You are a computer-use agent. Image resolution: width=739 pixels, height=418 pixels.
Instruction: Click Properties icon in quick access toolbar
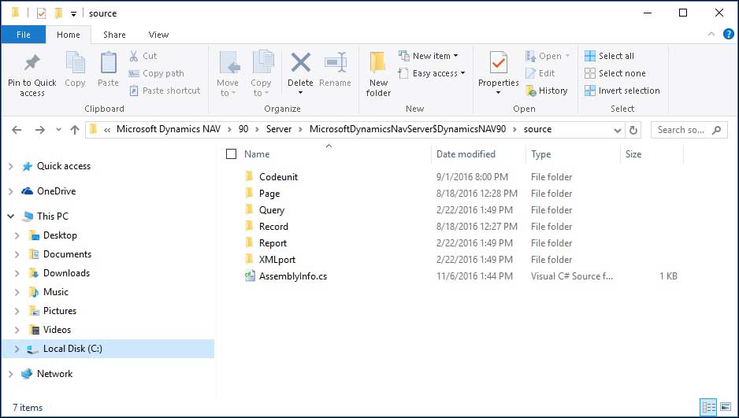42,13
